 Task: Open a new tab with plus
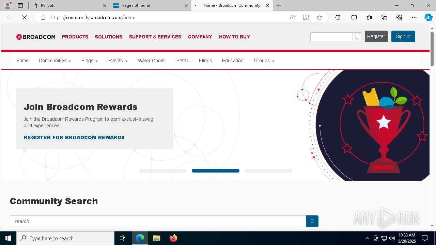coord(279,5)
